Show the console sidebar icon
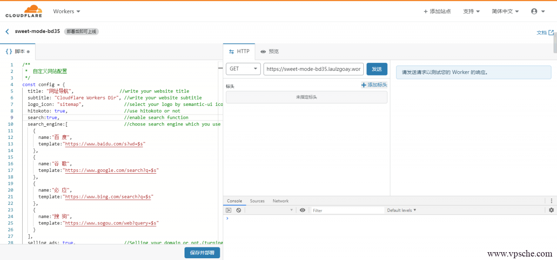The image size is (557, 260). (x=228, y=210)
